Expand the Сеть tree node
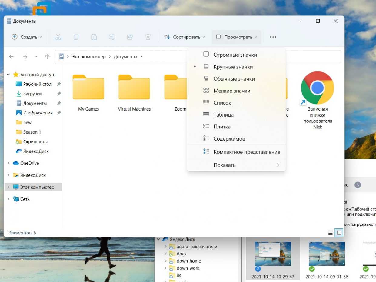This screenshot has width=376, height=282. (8, 199)
